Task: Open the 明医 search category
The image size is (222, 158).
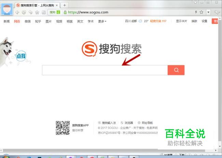Action: [x=70, y=21]
